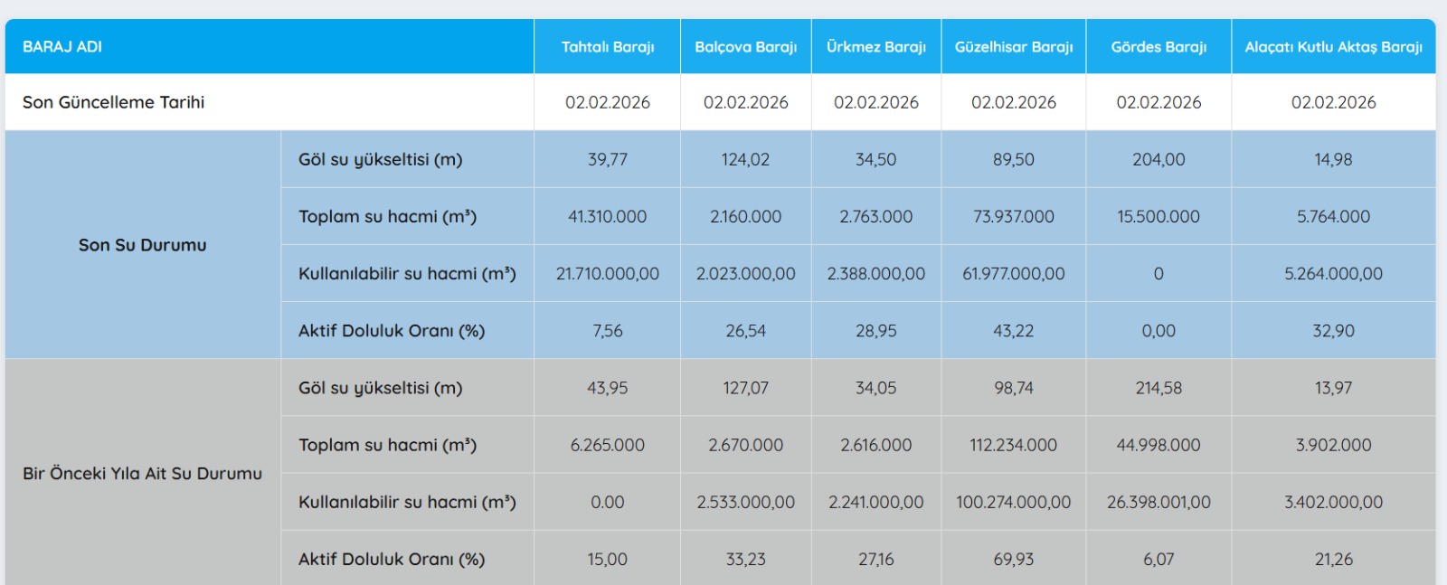Select the Güzelhisar Barajı column header
1447x585 pixels.
1013,47
